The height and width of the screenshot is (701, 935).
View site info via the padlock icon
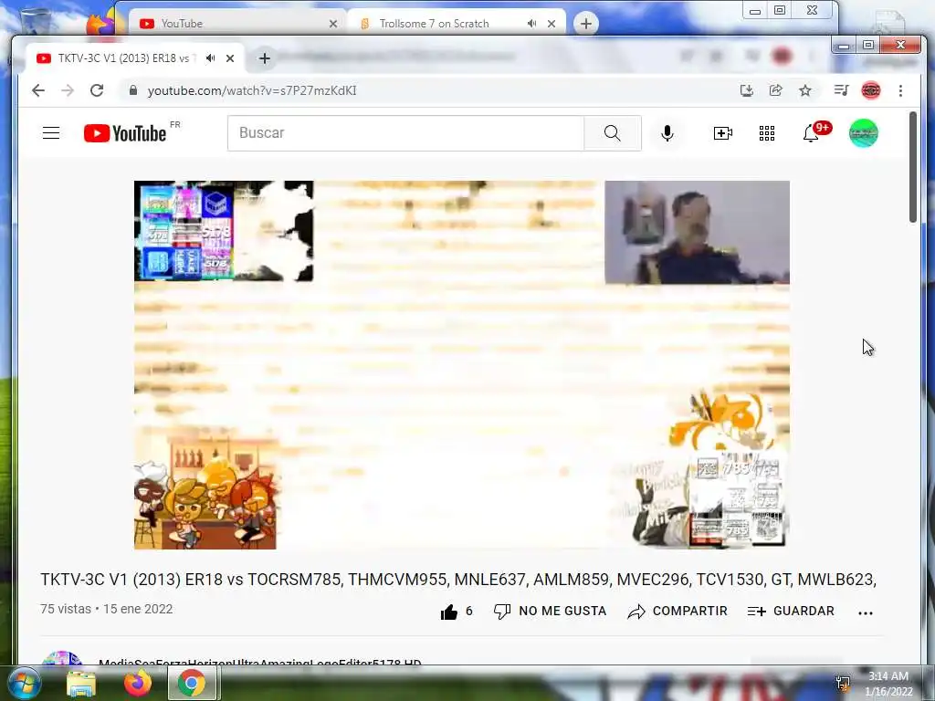coord(133,90)
